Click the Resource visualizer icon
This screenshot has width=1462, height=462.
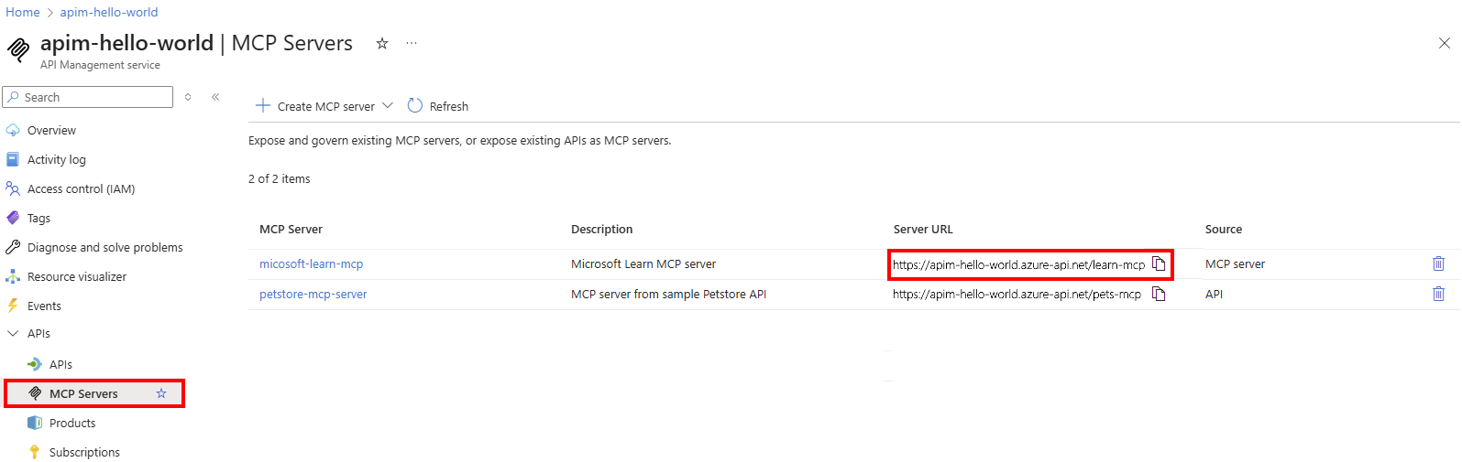13,276
